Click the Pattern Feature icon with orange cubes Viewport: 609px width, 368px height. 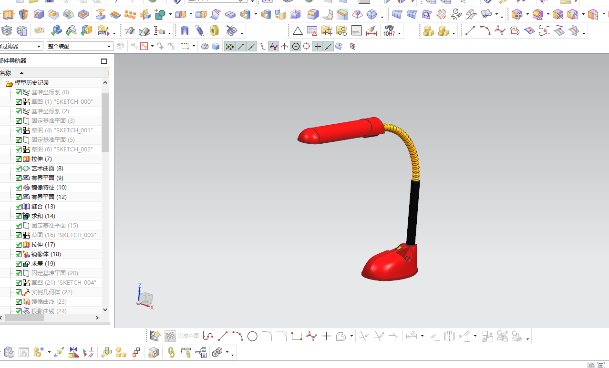130,14
